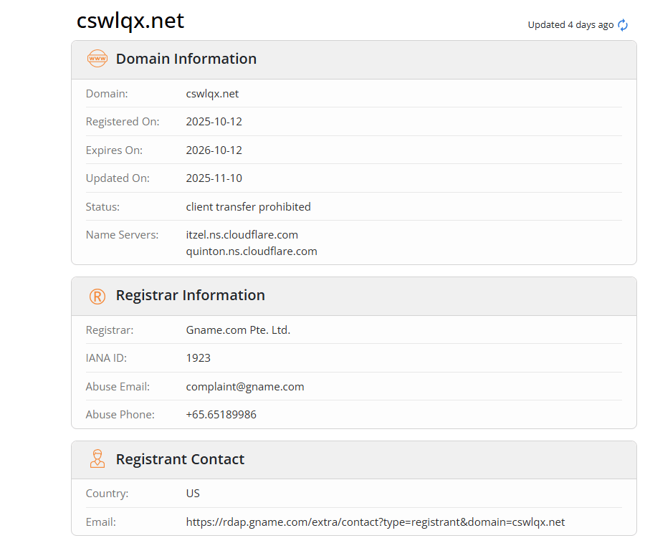
Task: Click name server itzel.ns.cloudflare.com
Action: click(x=242, y=234)
